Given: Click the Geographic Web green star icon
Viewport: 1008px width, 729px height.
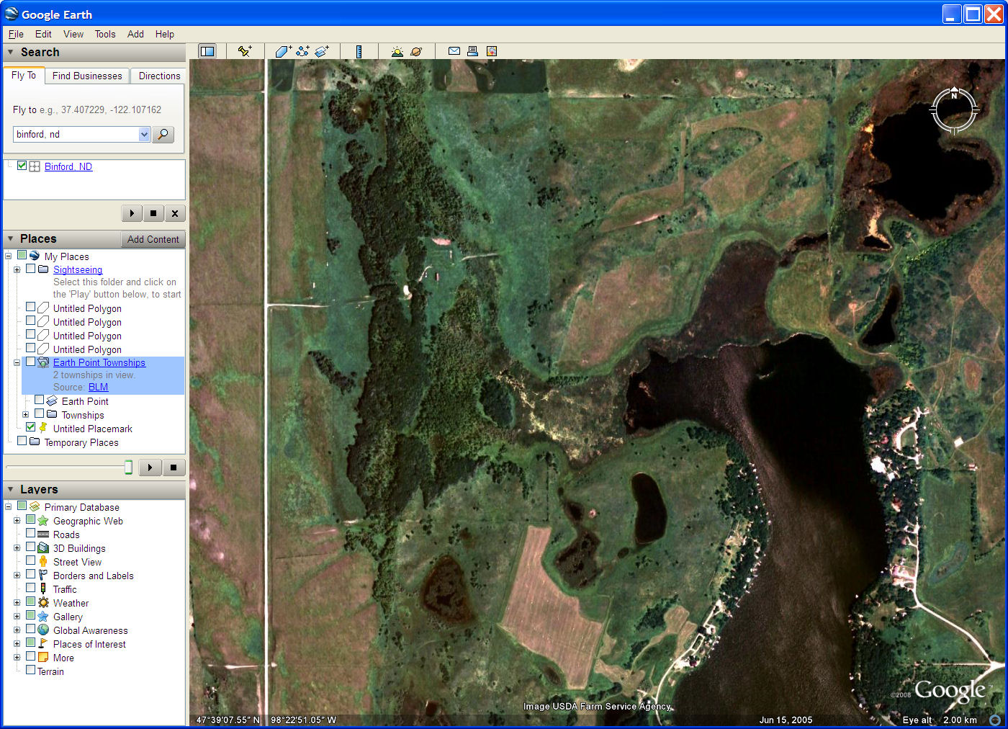Looking at the screenshot, I should [43, 521].
